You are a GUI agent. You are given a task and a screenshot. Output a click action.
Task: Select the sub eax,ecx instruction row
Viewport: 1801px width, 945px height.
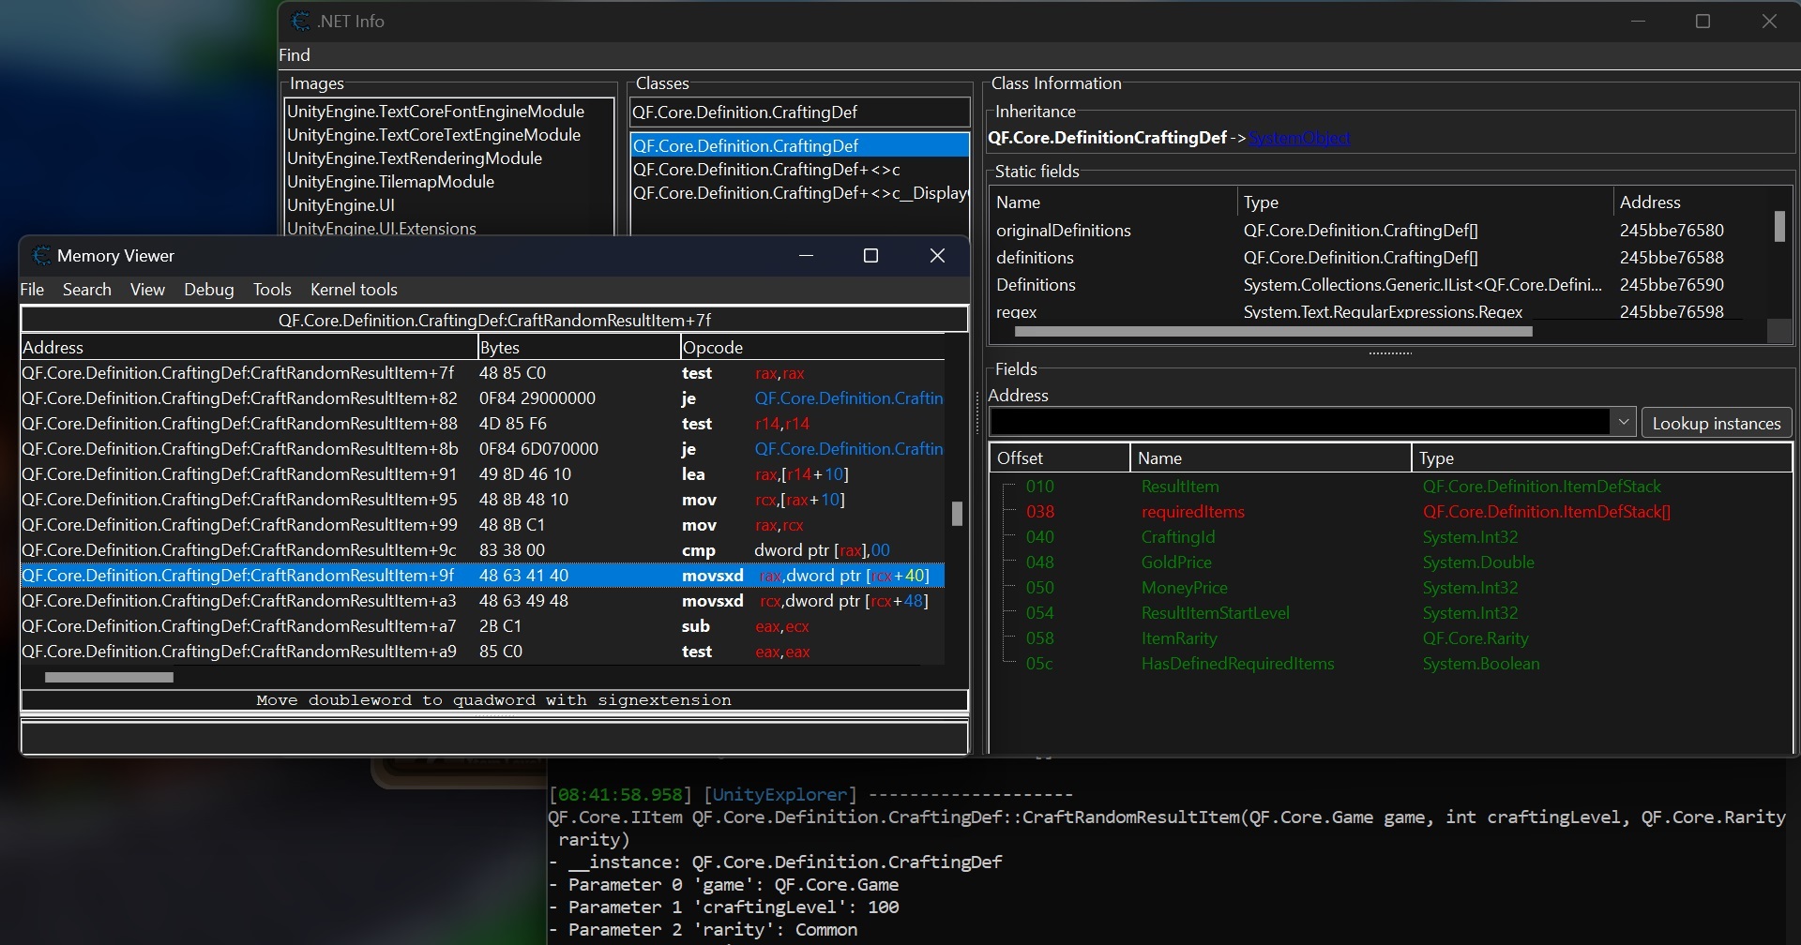(x=482, y=626)
